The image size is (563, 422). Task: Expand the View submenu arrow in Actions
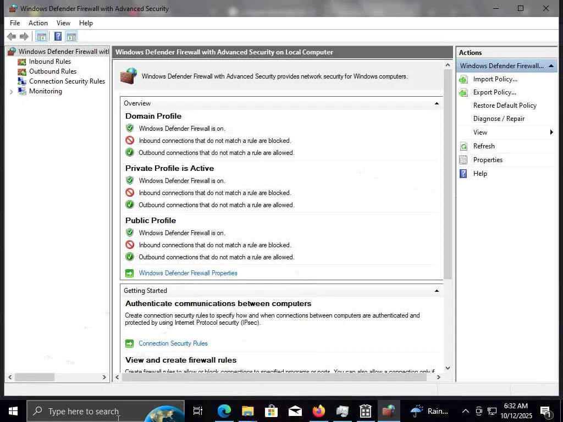551,132
